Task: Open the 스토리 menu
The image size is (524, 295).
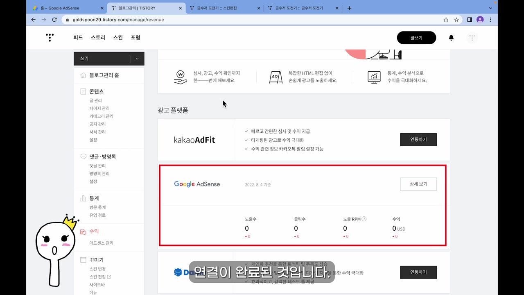Action: (98, 38)
